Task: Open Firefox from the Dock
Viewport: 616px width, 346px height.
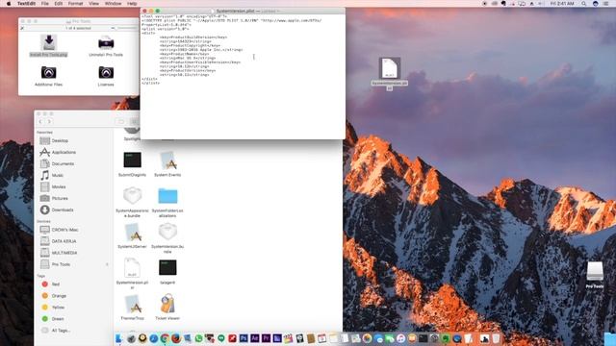Action: [175, 338]
